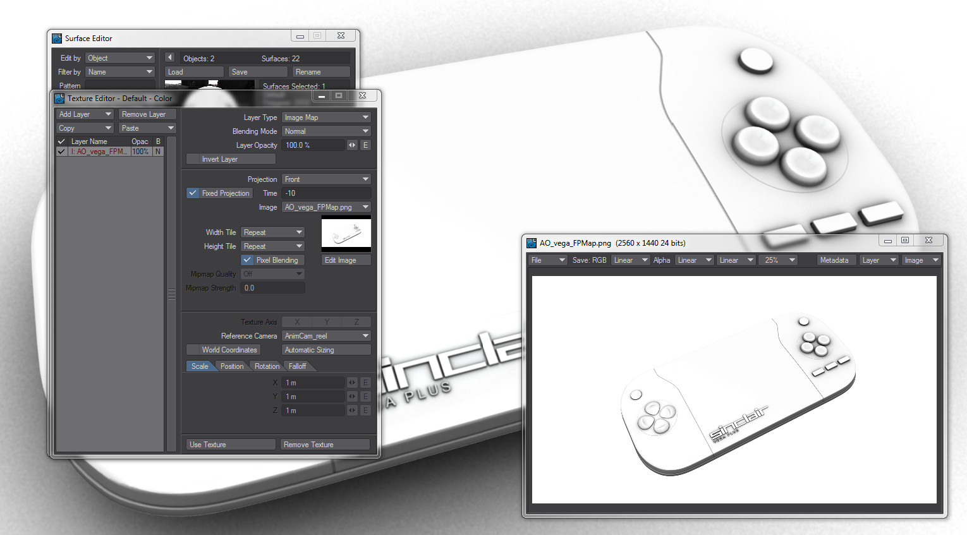Switch to the Falloff tab
This screenshot has height=535, width=967.
(x=297, y=366)
